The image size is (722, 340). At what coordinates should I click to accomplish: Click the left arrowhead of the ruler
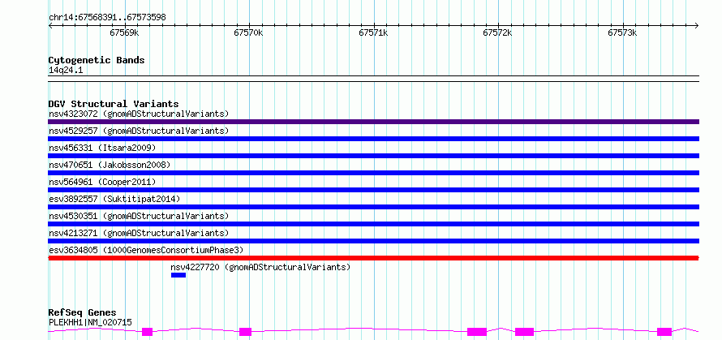[x=50, y=26]
